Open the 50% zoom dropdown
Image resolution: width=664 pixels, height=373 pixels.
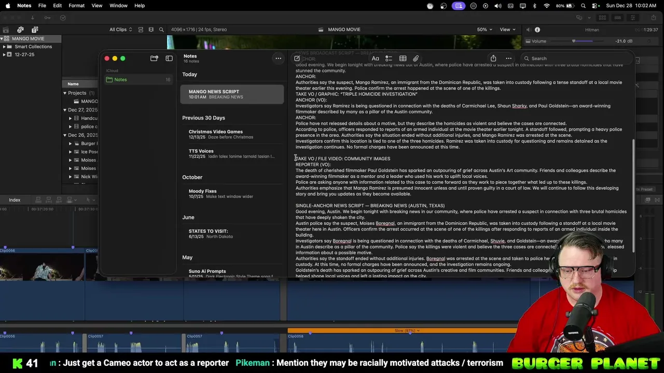click(485, 30)
